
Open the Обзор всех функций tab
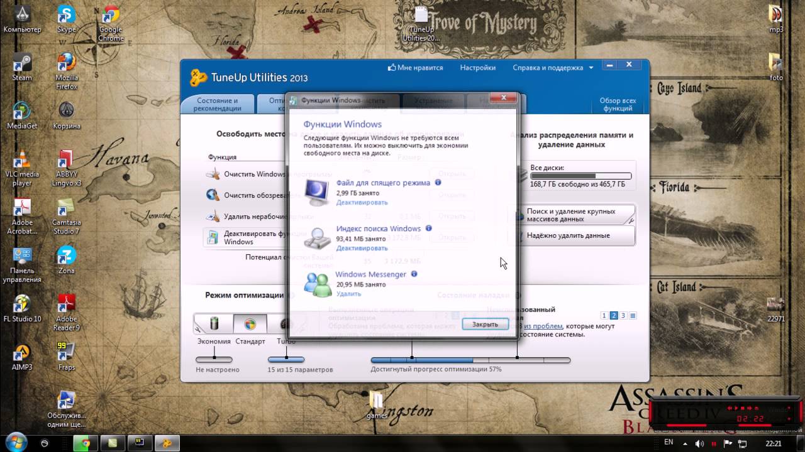pos(618,104)
